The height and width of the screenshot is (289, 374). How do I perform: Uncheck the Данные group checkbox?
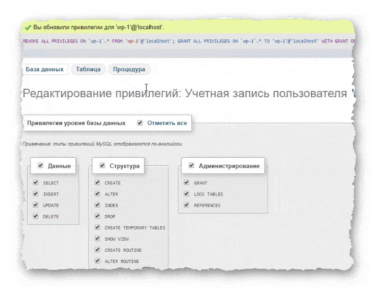pyautogui.click(x=40, y=166)
